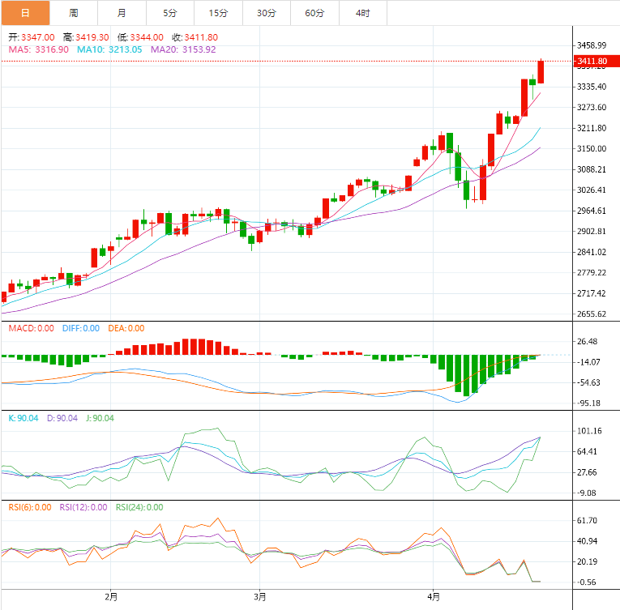Screen dimensions: 620x610
Task: Click the MA10 legend value
Action: [x=109, y=49]
